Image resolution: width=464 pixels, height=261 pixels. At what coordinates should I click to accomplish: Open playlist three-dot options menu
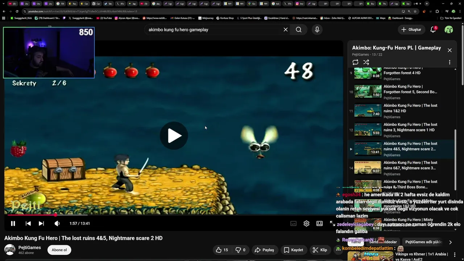(449, 62)
